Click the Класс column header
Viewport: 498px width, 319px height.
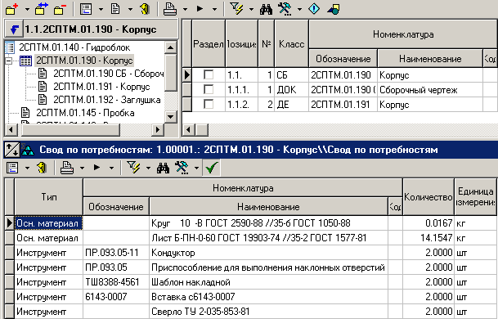click(292, 44)
